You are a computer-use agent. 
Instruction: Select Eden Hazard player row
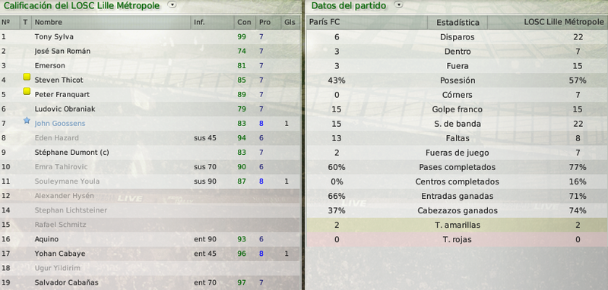(x=150, y=138)
